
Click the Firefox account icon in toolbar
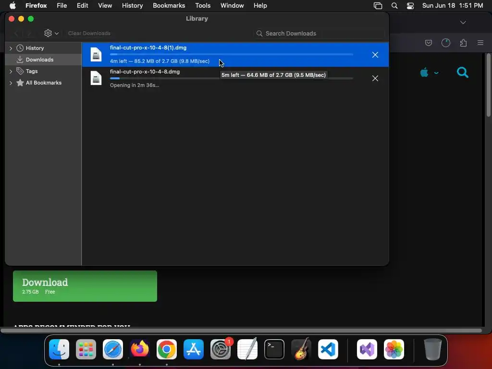tap(446, 43)
